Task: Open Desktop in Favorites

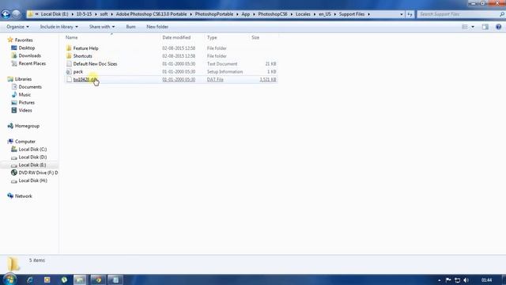Action: click(x=26, y=47)
